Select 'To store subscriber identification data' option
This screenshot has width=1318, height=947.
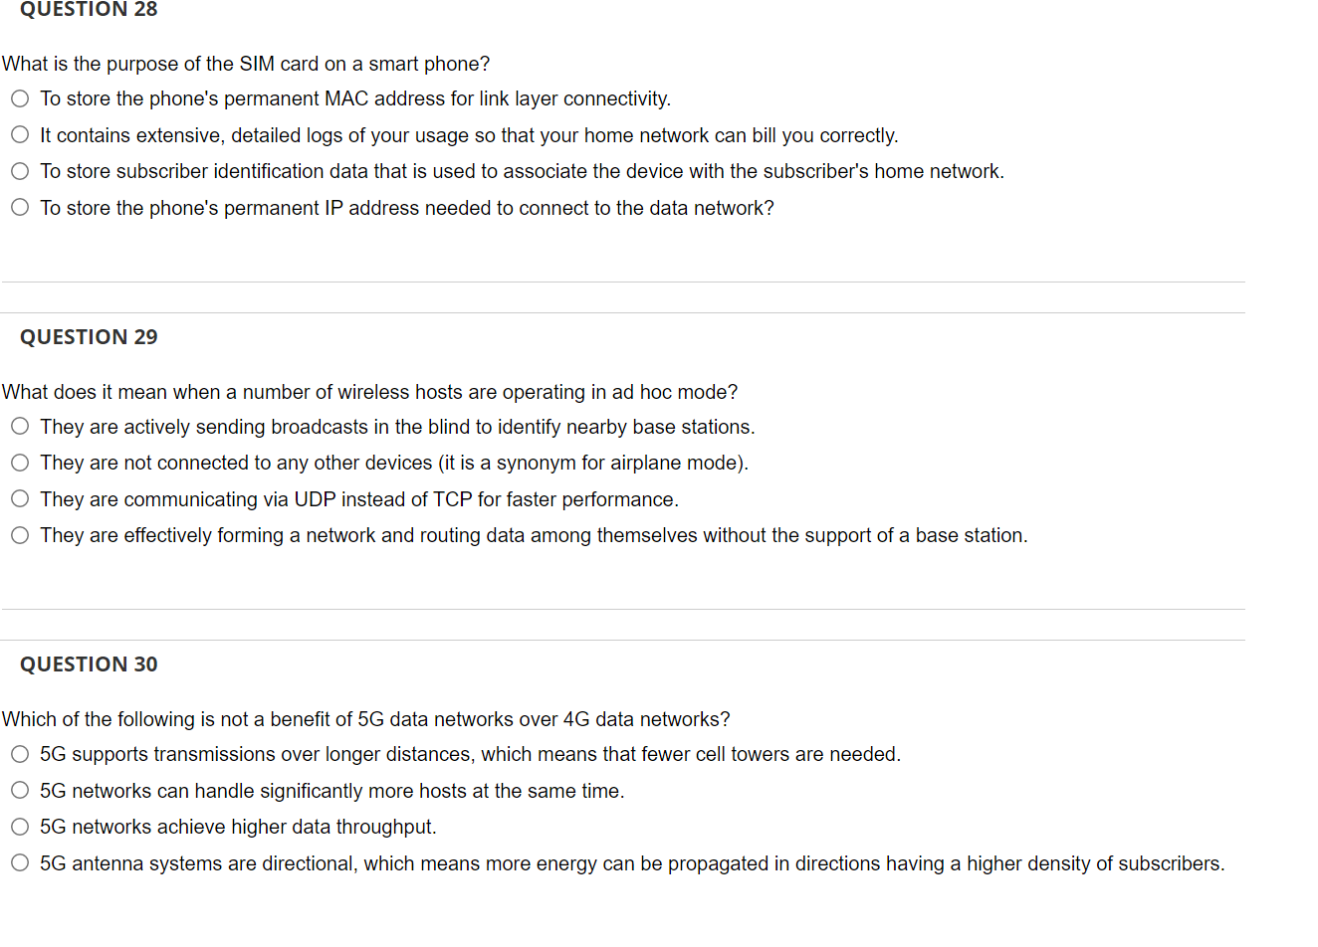pyautogui.click(x=20, y=171)
